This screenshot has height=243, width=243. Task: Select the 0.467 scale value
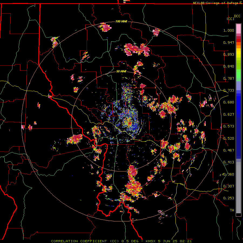[x=229, y=150]
